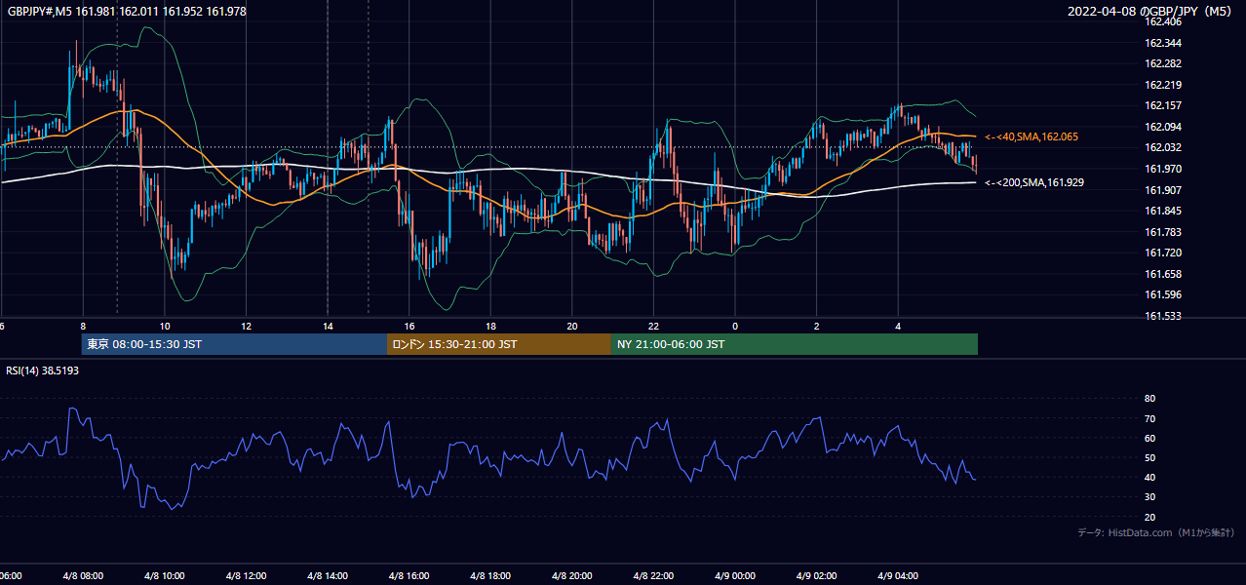The height and width of the screenshot is (585, 1246).
Task: Click the 4/8 08:00 date axis label
Action: pos(83,576)
